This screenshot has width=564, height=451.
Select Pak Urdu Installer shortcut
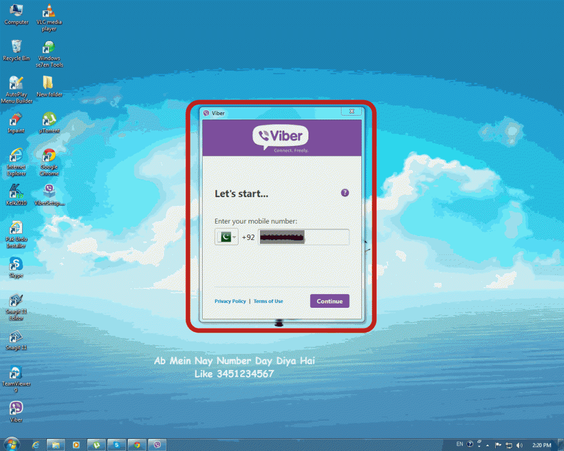pos(16,235)
